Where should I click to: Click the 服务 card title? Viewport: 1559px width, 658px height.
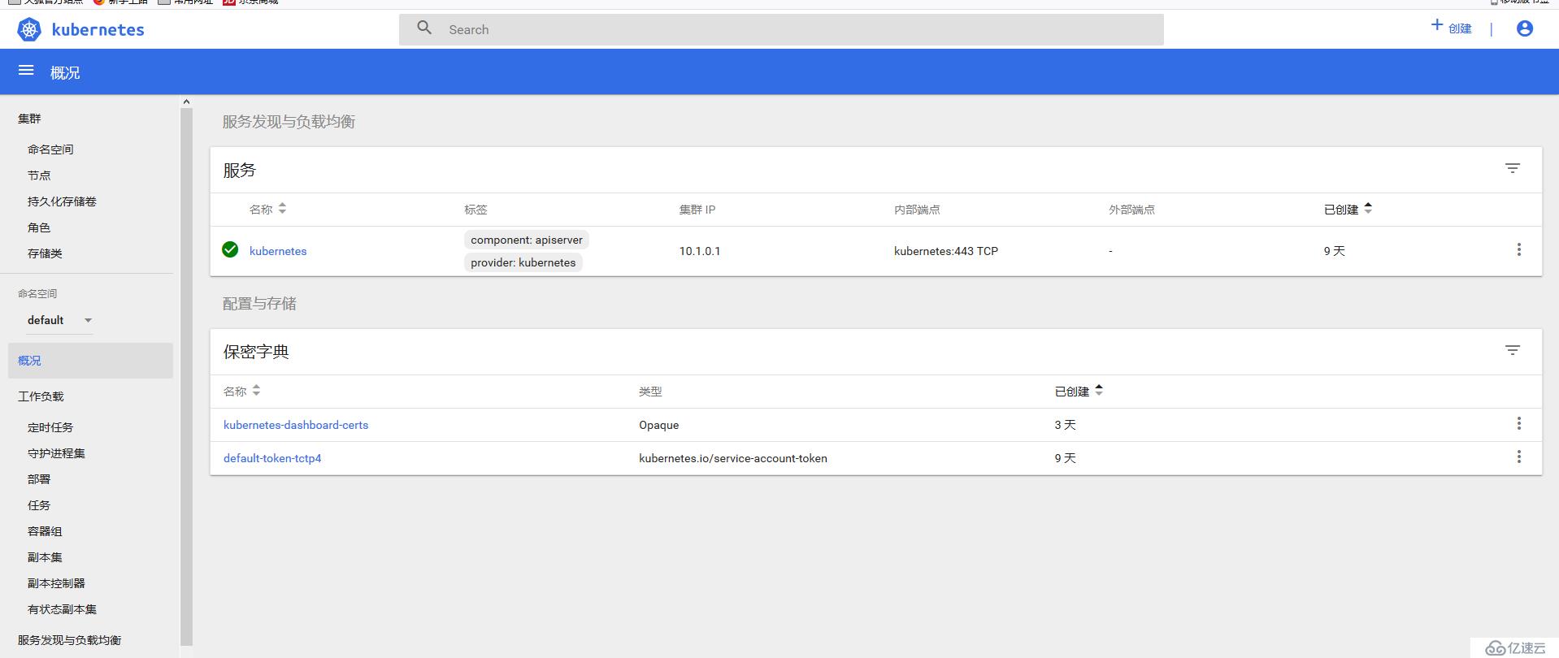[x=240, y=170]
